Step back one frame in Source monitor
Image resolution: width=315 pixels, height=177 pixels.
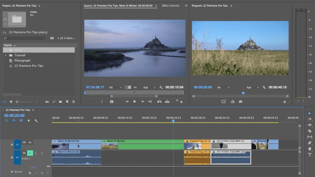[x=127, y=101]
